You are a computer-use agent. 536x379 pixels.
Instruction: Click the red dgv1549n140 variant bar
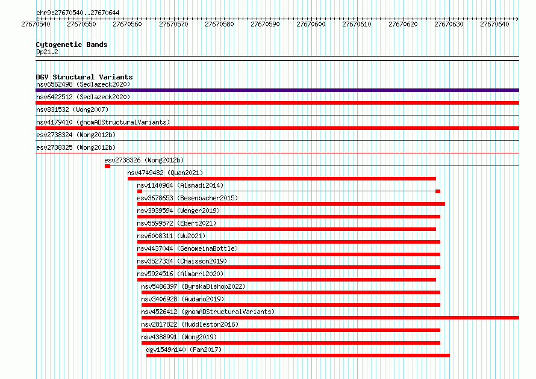(x=298, y=356)
